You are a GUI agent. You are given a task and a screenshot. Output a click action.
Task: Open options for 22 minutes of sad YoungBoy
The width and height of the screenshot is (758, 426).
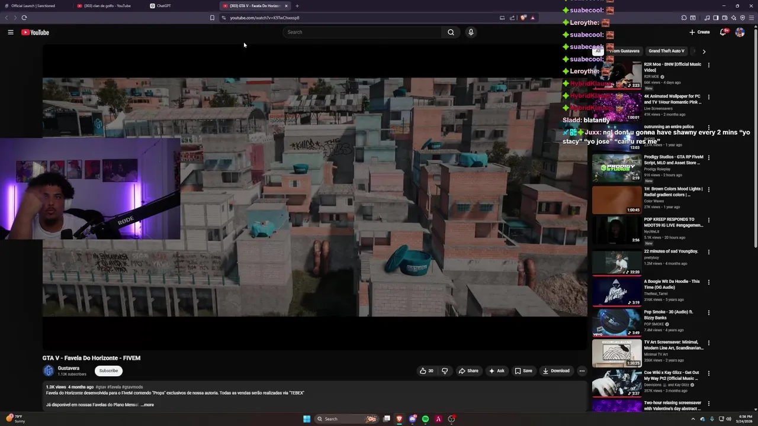(x=708, y=252)
